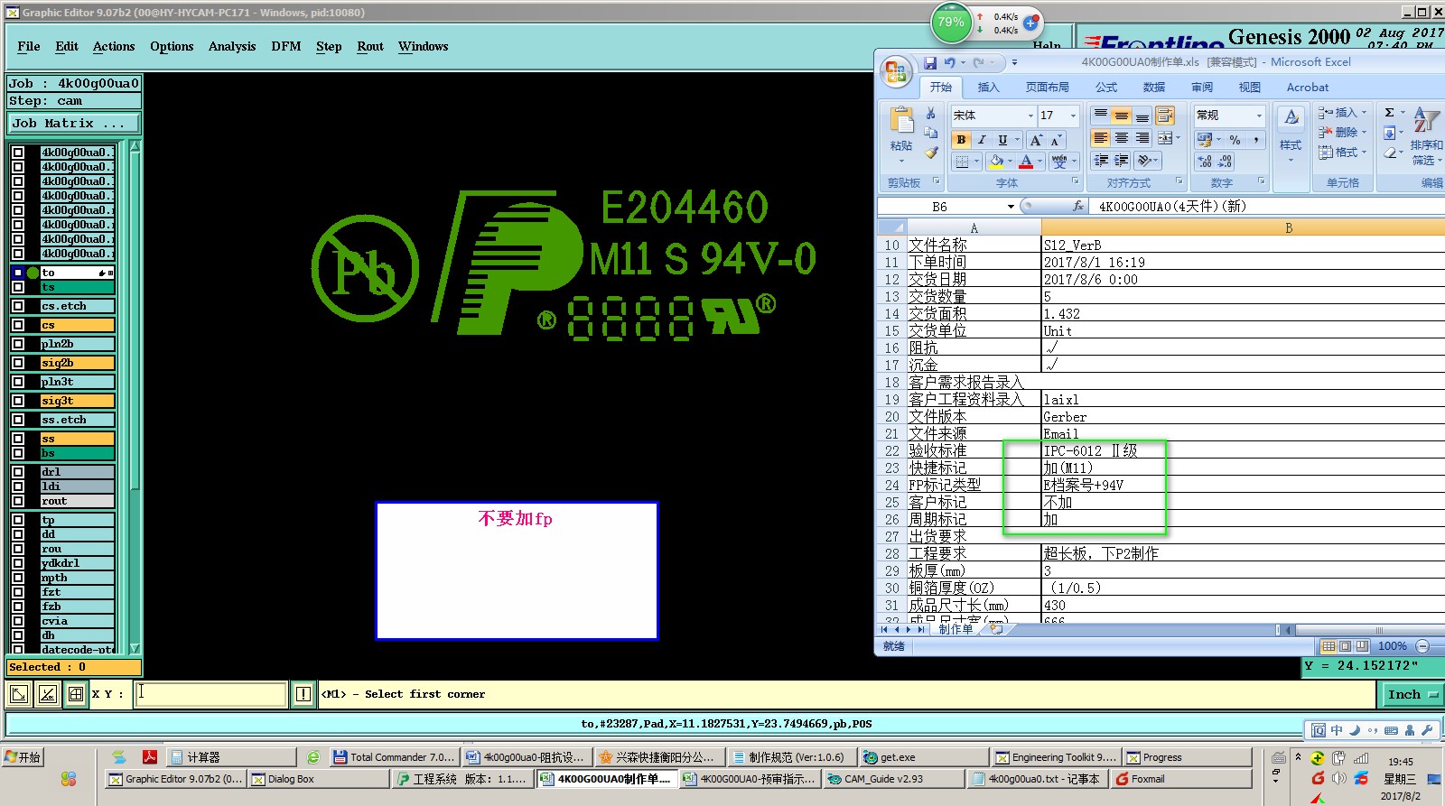Click the Excel zoom out minus button
1445x806 pixels.
(x=1423, y=646)
